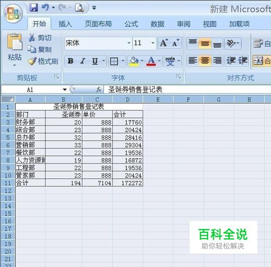Screen dimensions: 271x267
Task: Open the Name Box dropdown arrow
Action: tap(64, 89)
